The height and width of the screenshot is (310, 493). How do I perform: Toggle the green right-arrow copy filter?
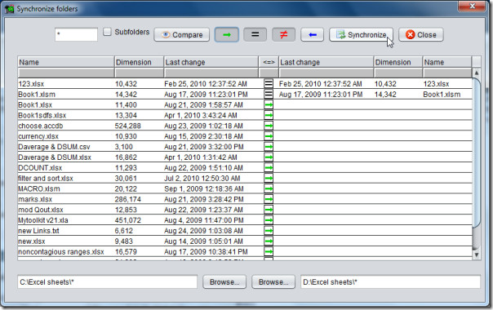point(227,34)
